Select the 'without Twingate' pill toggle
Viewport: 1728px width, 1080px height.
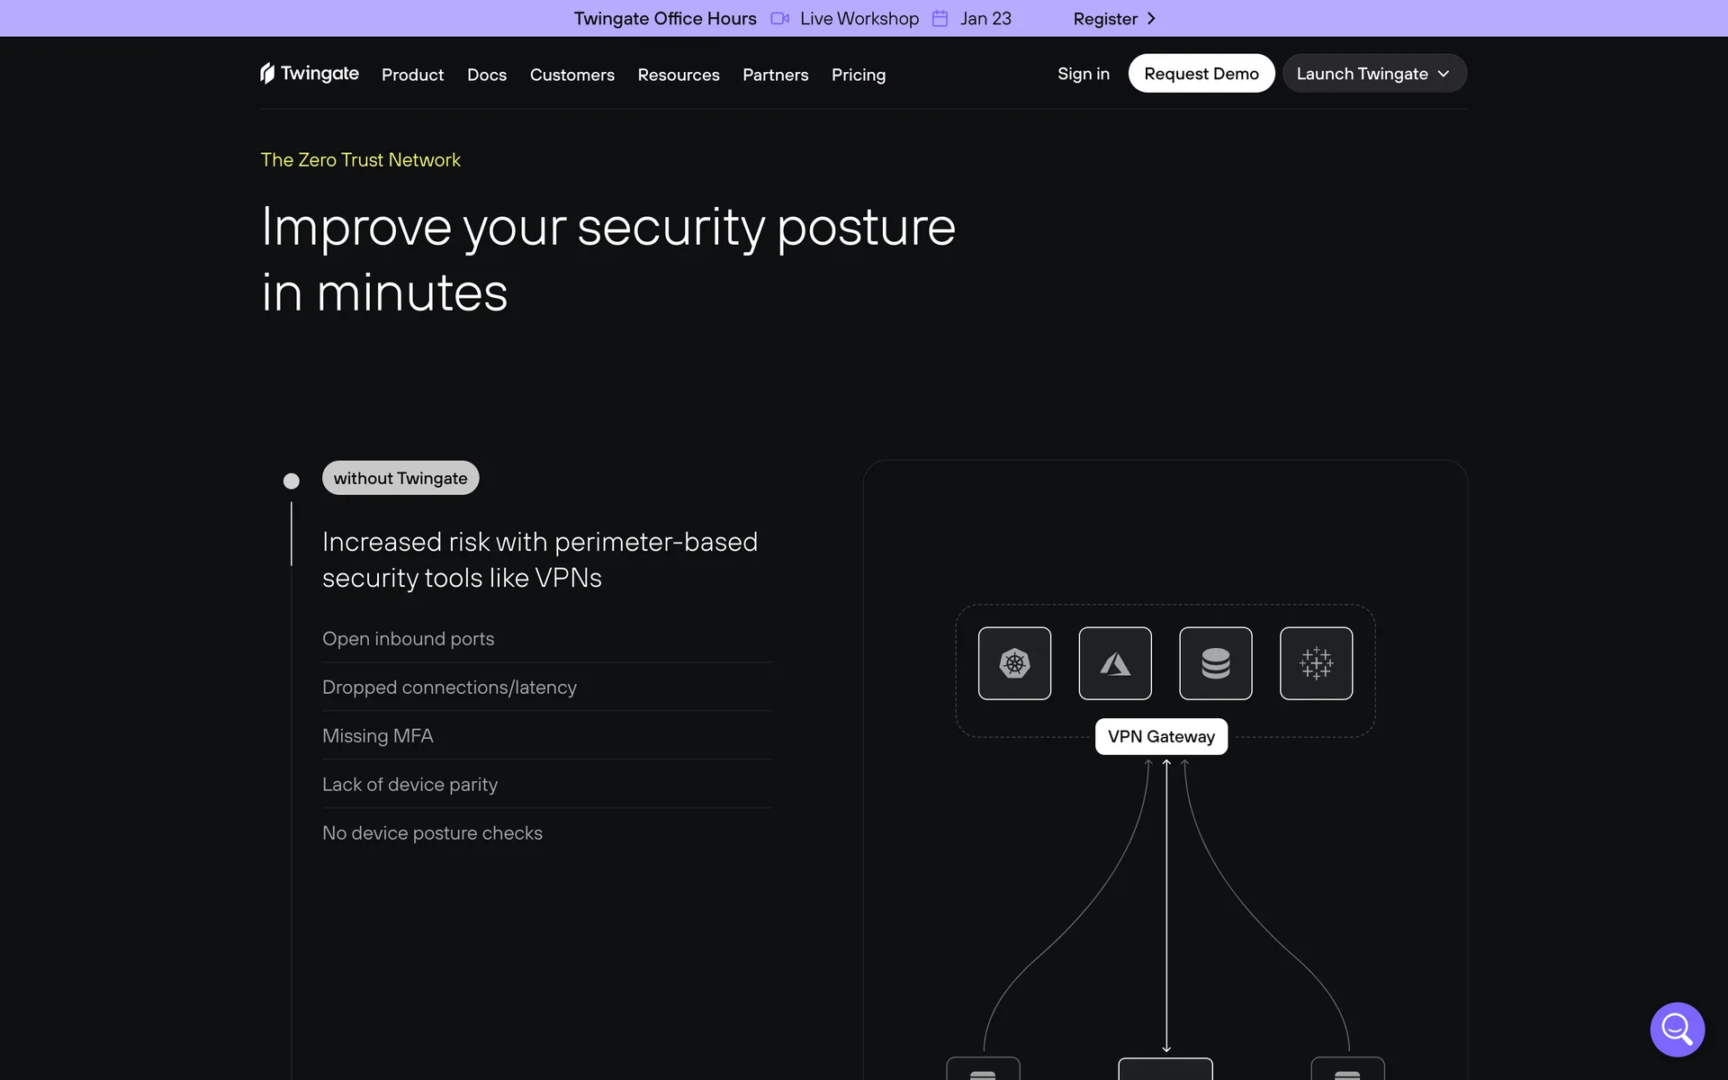[x=400, y=478]
